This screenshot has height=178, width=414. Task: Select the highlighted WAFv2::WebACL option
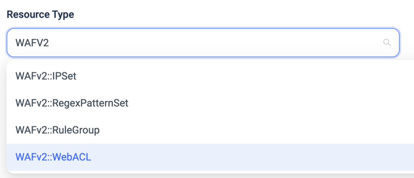point(210,157)
